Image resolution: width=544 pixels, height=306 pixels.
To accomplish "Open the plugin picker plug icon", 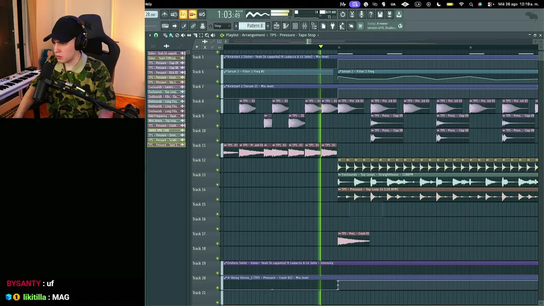I will point(332,26).
